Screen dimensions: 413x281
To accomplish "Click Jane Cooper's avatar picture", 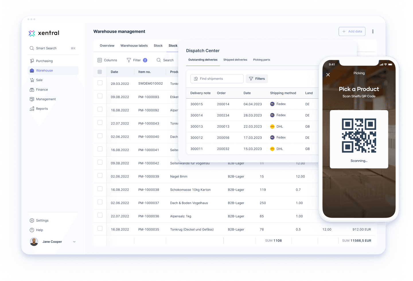I will click(x=34, y=242).
